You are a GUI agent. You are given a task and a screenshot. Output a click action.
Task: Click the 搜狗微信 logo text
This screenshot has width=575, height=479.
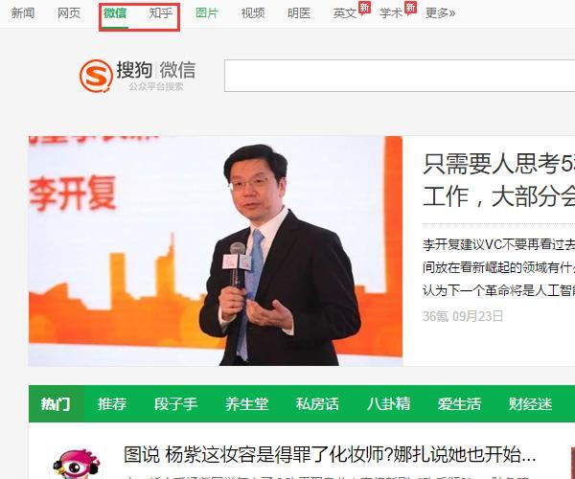[156, 70]
